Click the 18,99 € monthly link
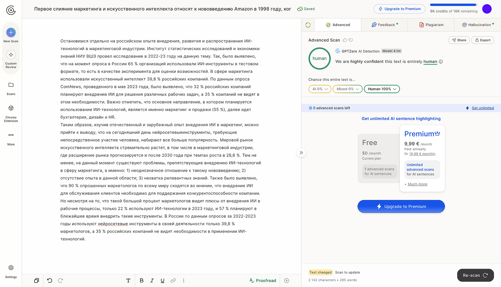The width and height of the screenshot is (501, 287). tap(422, 154)
